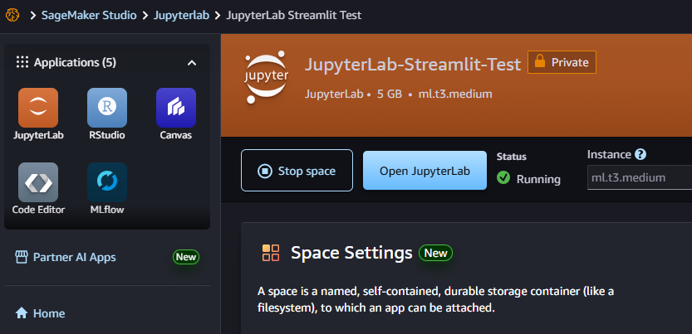Click the space description paragraph
This screenshot has height=334, width=692.
click(435, 299)
